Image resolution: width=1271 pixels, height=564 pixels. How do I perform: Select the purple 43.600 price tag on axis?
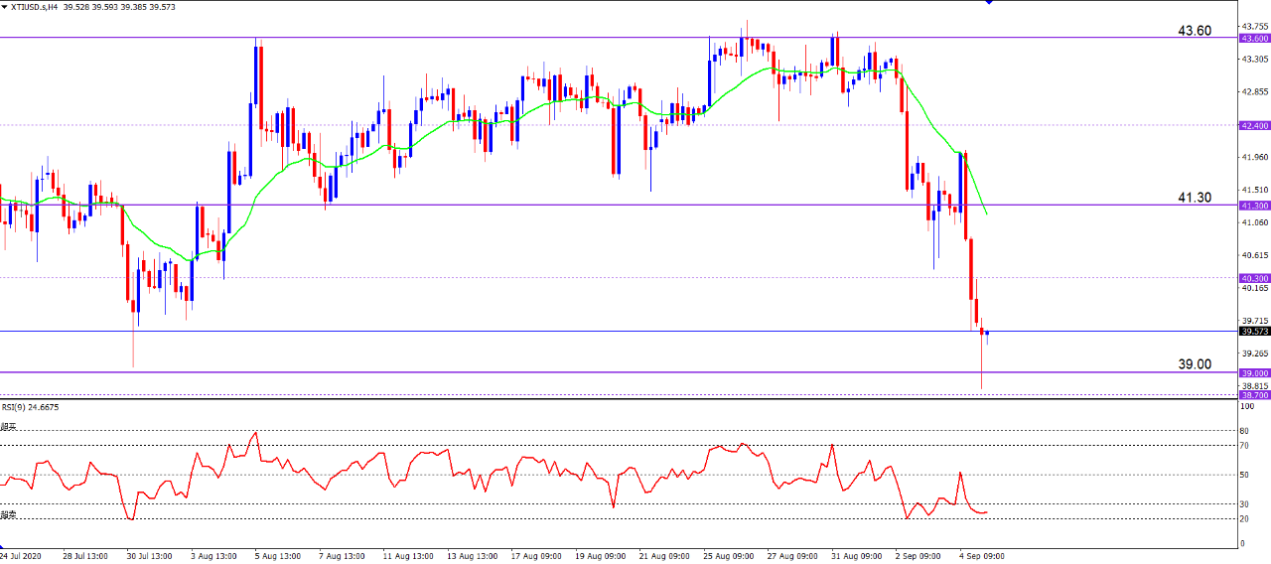1254,38
